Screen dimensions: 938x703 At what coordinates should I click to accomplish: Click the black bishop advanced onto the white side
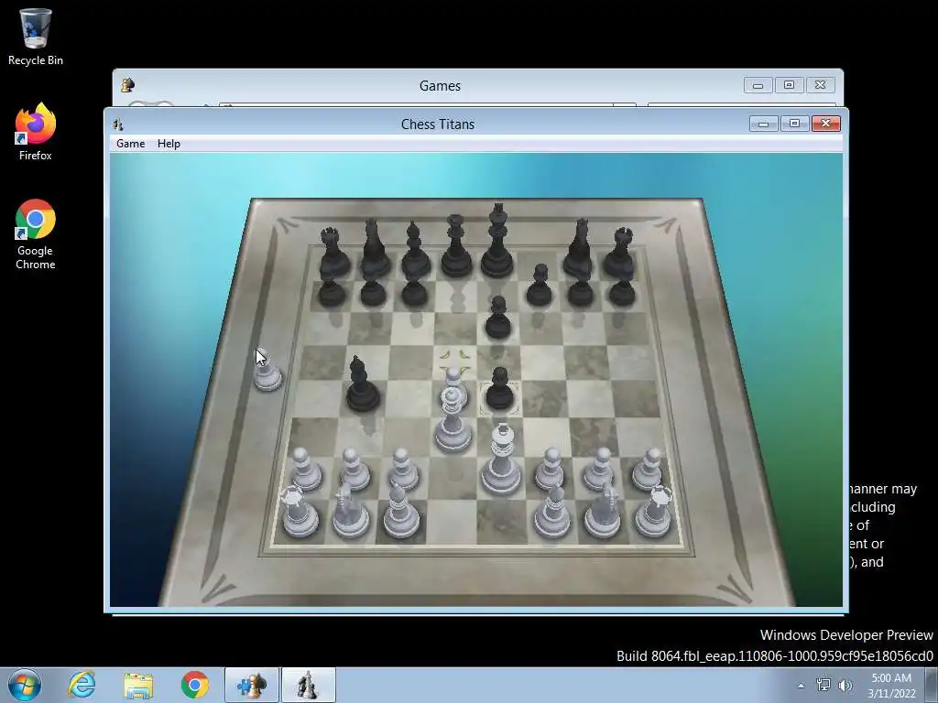tap(362, 384)
